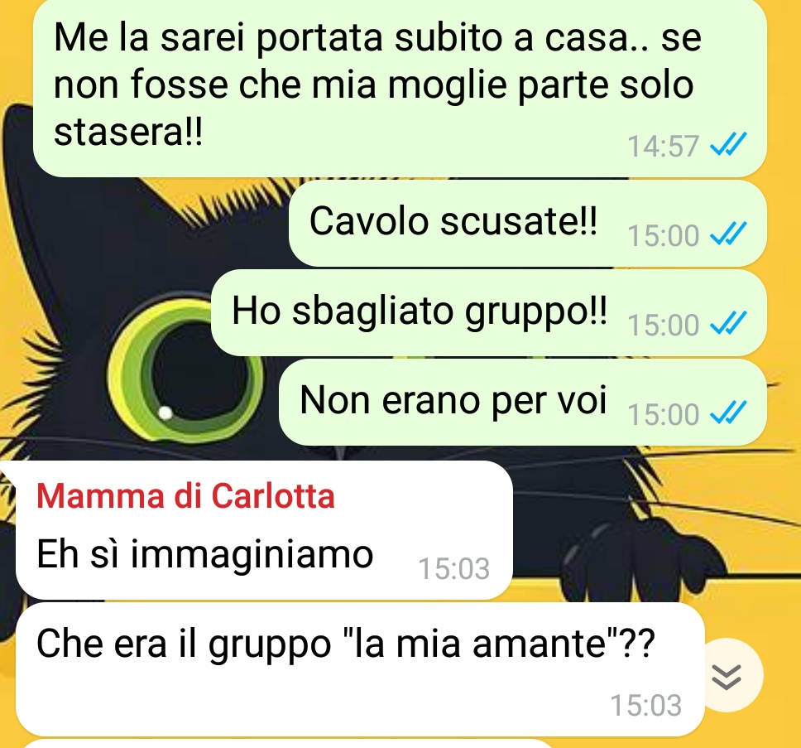801x748 pixels.
Task: Tap the 15:03 timestamp on "Eh sì immaginiamo"
Action: click(x=454, y=568)
